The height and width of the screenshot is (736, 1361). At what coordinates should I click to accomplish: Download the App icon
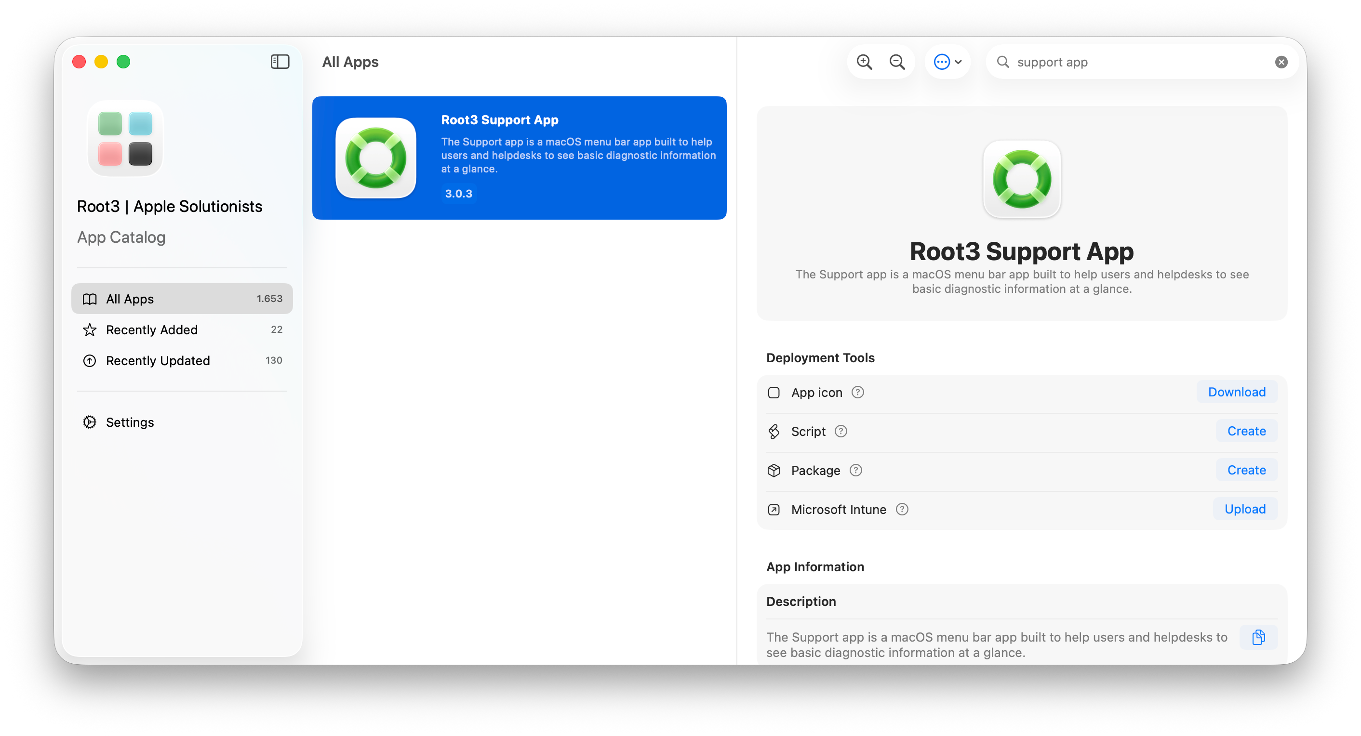[x=1236, y=392]
